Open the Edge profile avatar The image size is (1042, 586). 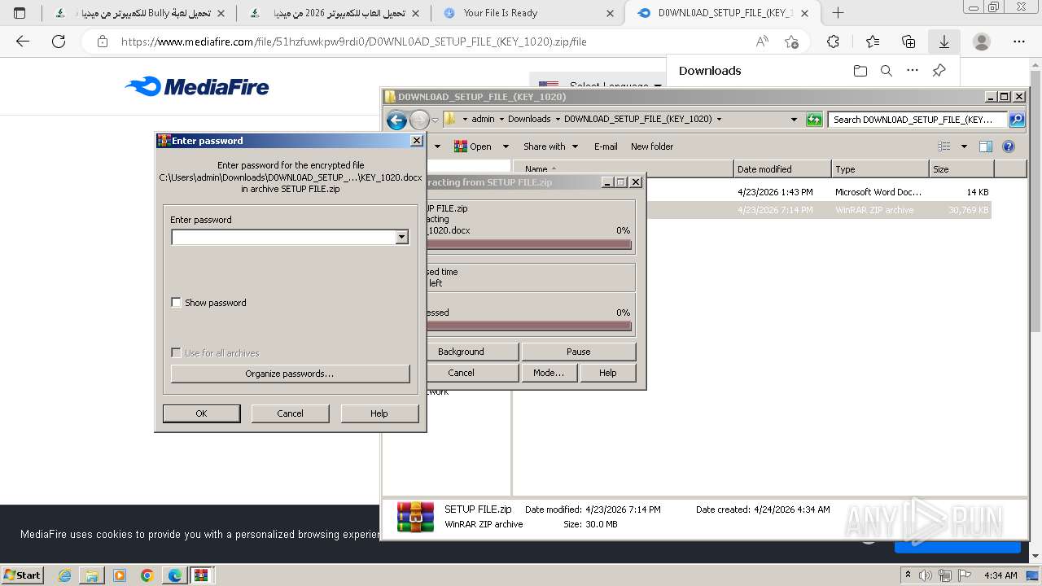tap(982, 42)
